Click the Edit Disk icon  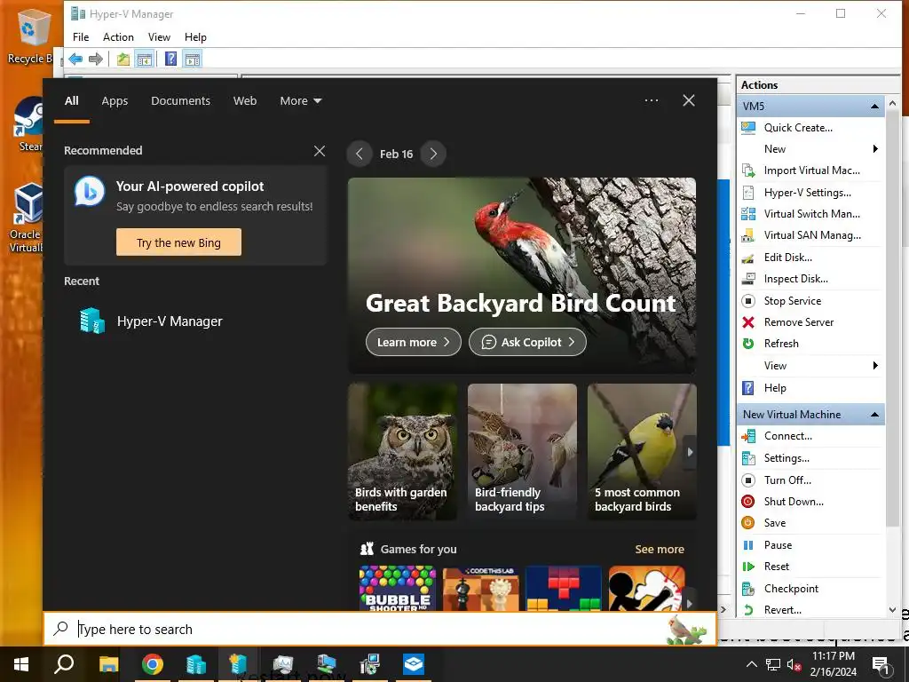coord(748,258)
